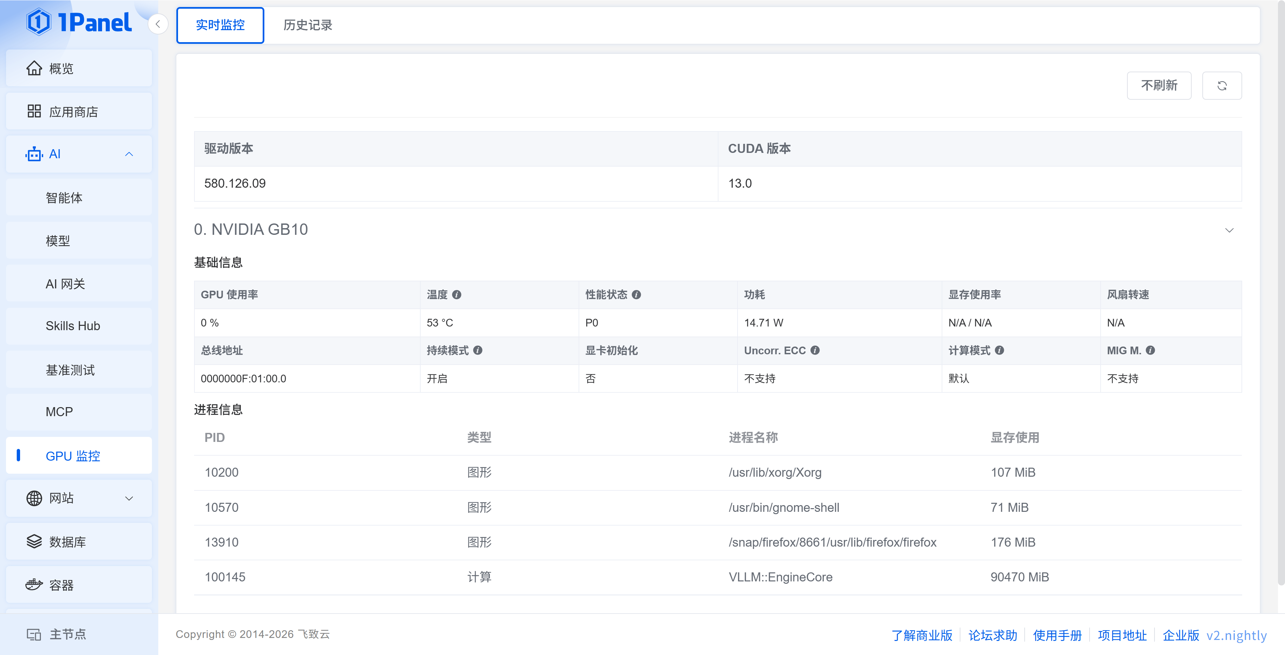Click the info icon next to 温度
Image resolution: width=1285 pixels, height=655 pixels.
(x=456, y=295)
